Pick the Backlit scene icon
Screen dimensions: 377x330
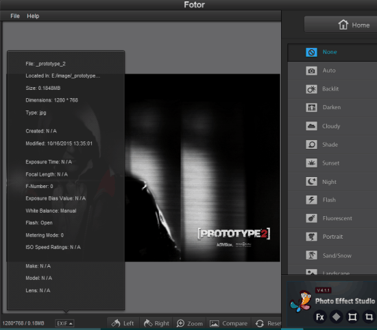311,89
